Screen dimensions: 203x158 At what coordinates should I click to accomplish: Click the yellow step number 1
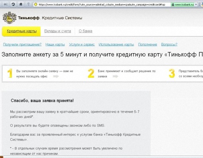(x=10, y=73)
